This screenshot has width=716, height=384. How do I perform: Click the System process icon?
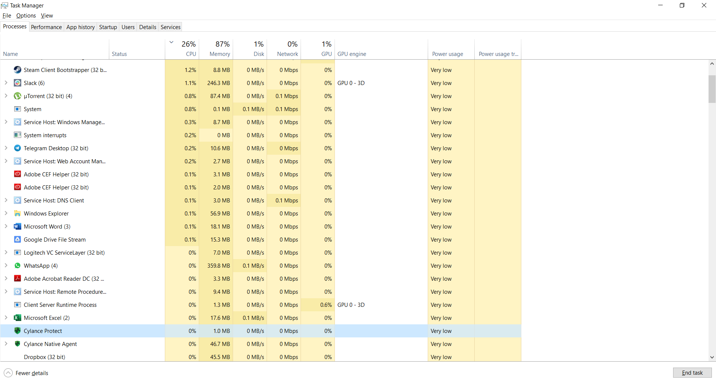tap(18, 109)
